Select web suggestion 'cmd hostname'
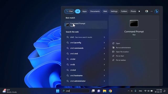Image resolution: width=168 pixels, height=94 pixels. (x=86, y=75)
